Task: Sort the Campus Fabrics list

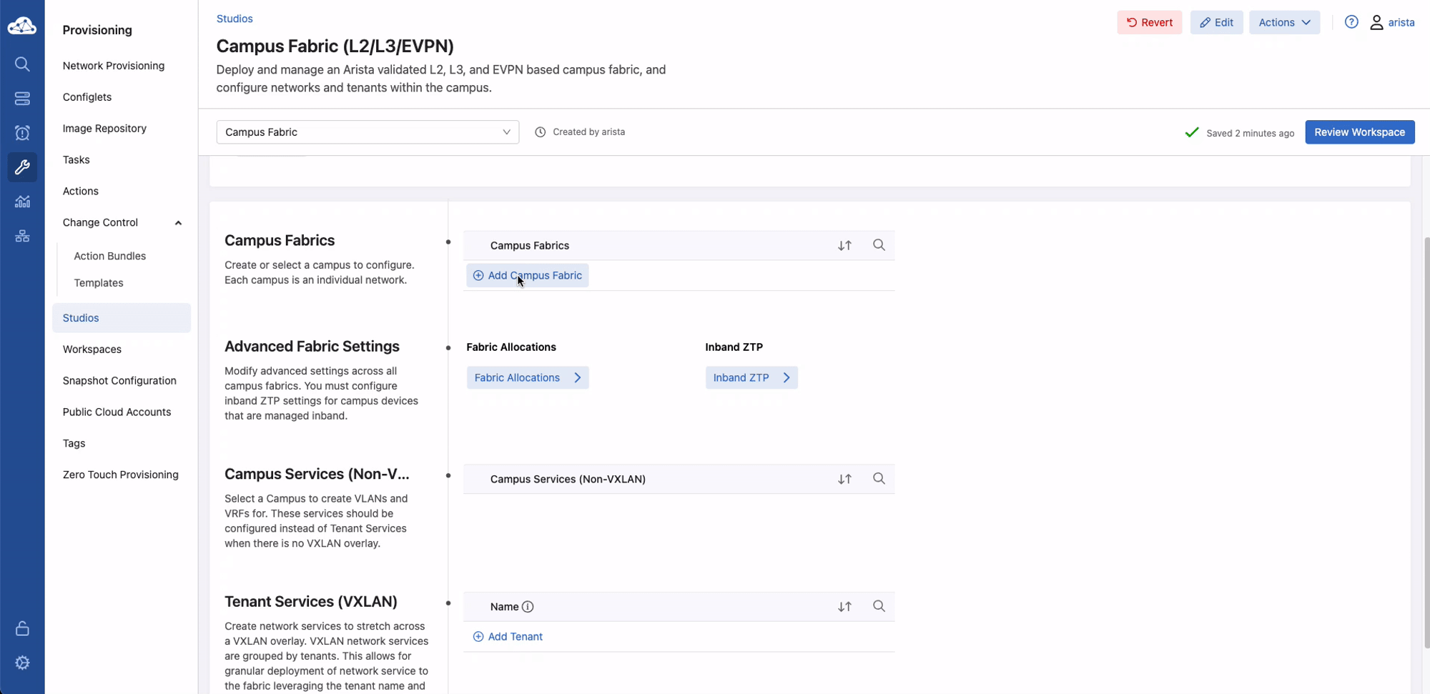Action: (x=844, y=245)
